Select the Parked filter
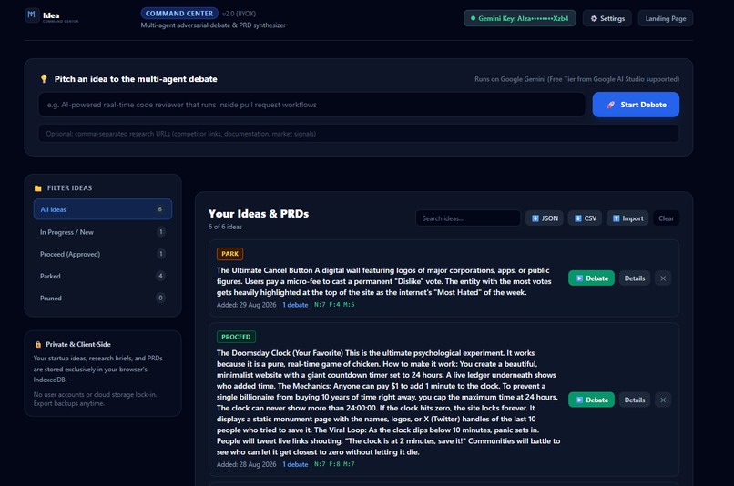Viewport: 734px width, 486px height. 103,276
